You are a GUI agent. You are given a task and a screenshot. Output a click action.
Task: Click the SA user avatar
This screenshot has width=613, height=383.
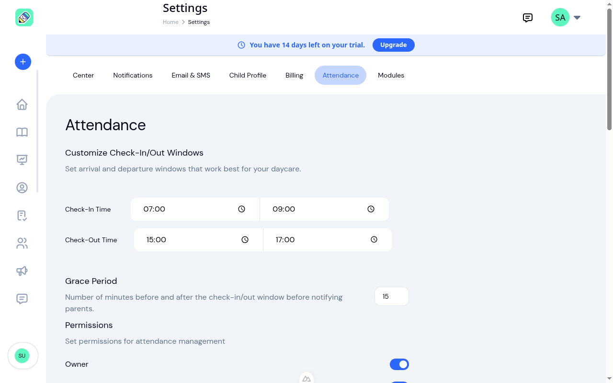click(x=560, y=18)
